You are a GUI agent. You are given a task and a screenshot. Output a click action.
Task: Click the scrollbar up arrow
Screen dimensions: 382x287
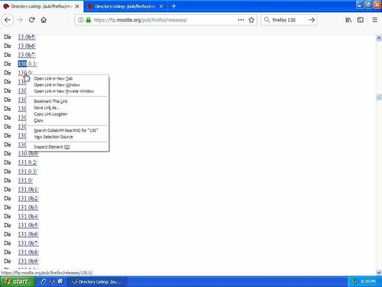[379, 38]
